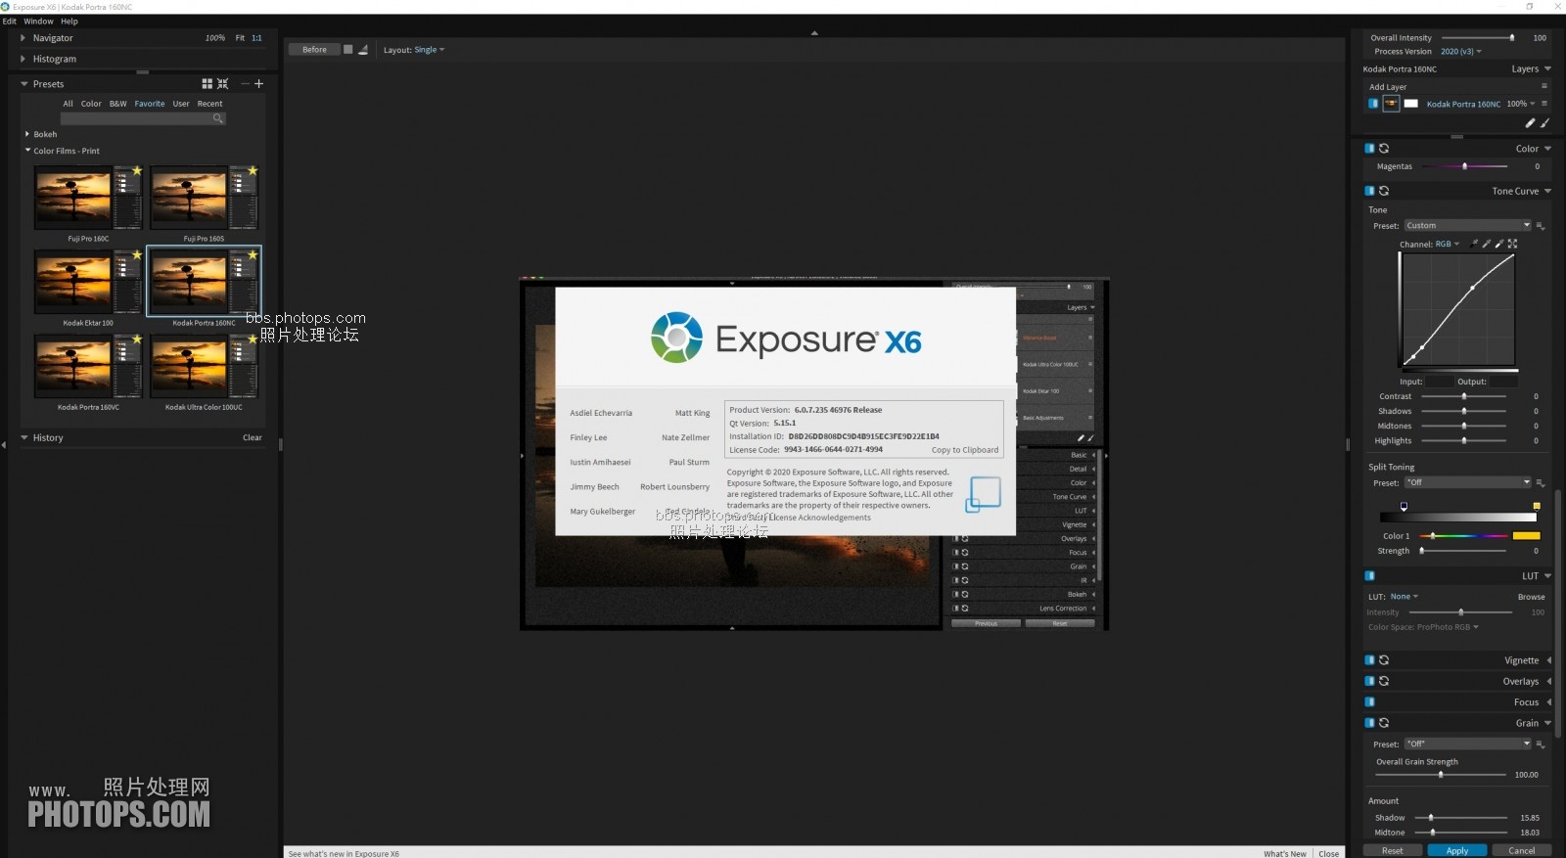Click the preset search input field
Viewport: 1566px width, 858px height.
point(143,118)
